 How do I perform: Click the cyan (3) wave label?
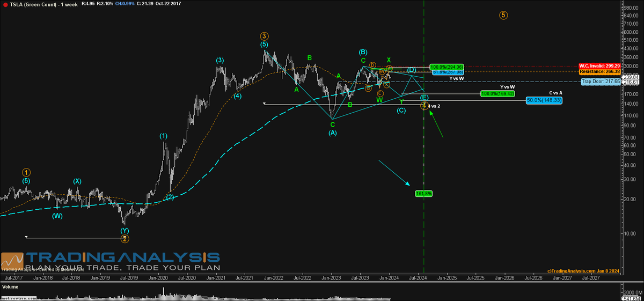(220, 60)
